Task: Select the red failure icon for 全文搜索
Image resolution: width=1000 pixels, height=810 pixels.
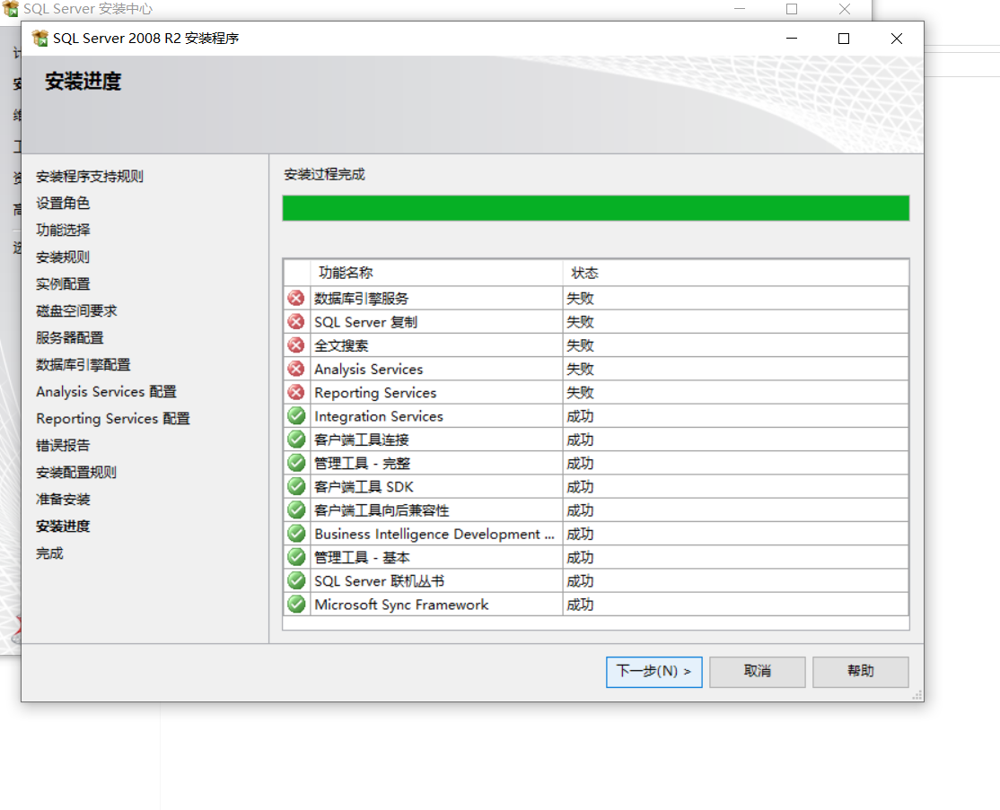Action: (x=296, y=344)
